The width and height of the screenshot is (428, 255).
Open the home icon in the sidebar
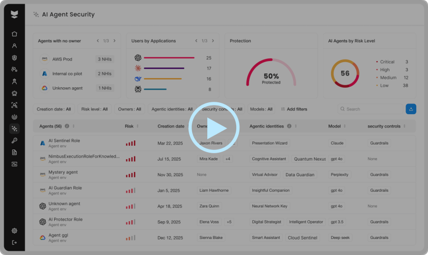[14, 34]
